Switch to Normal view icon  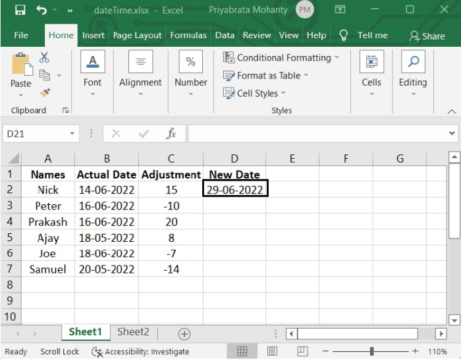point(242,351)
